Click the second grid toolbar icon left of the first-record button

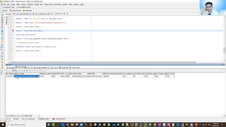click(x=16, y=71)
